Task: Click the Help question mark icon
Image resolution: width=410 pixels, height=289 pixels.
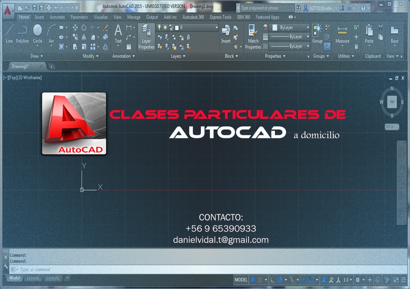Action: click(x=363, y=8)
